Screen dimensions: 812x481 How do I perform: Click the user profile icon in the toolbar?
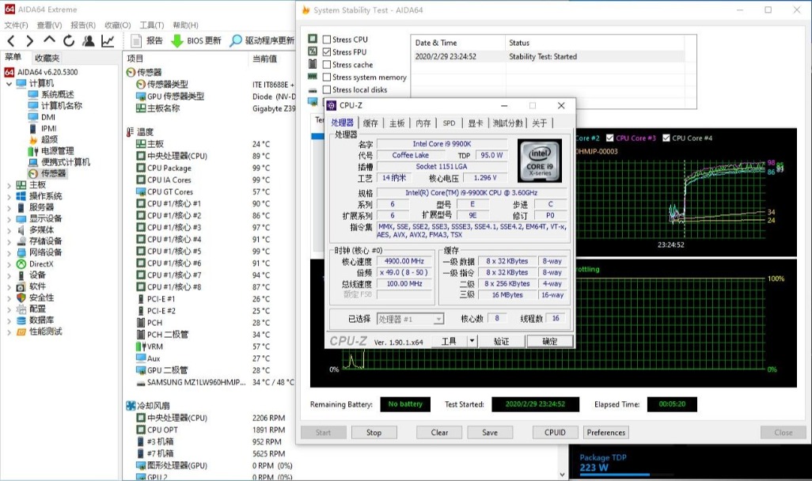[89, 41]
